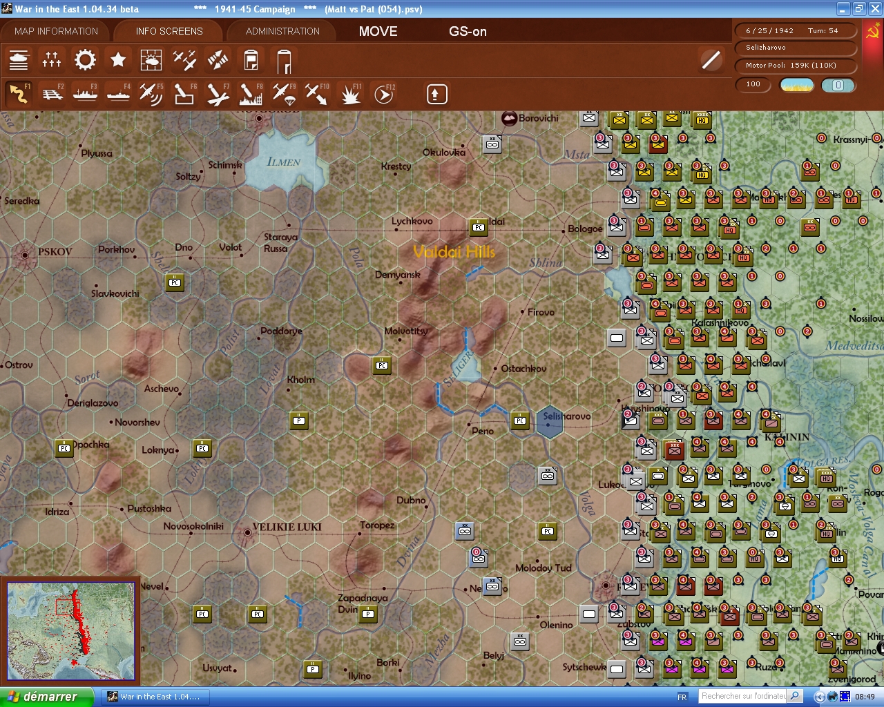Click the crossed satellite-style icon in top toolbar
This screenshot has width=884, height=707.
pos(218,60)
